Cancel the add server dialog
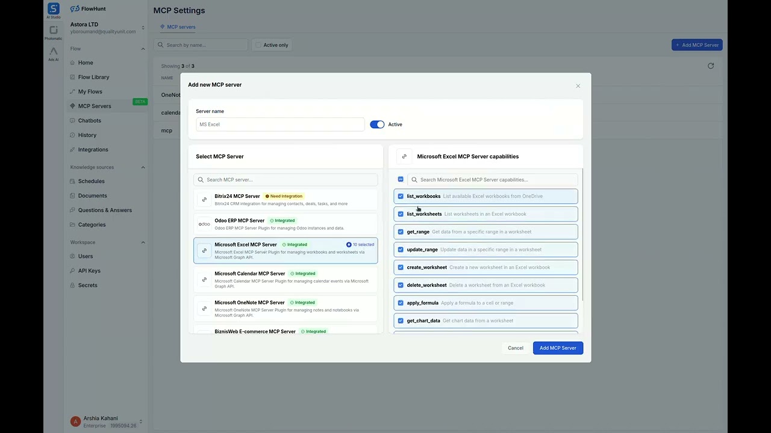This screenshot has width=771, height=433. pos(516,348)
